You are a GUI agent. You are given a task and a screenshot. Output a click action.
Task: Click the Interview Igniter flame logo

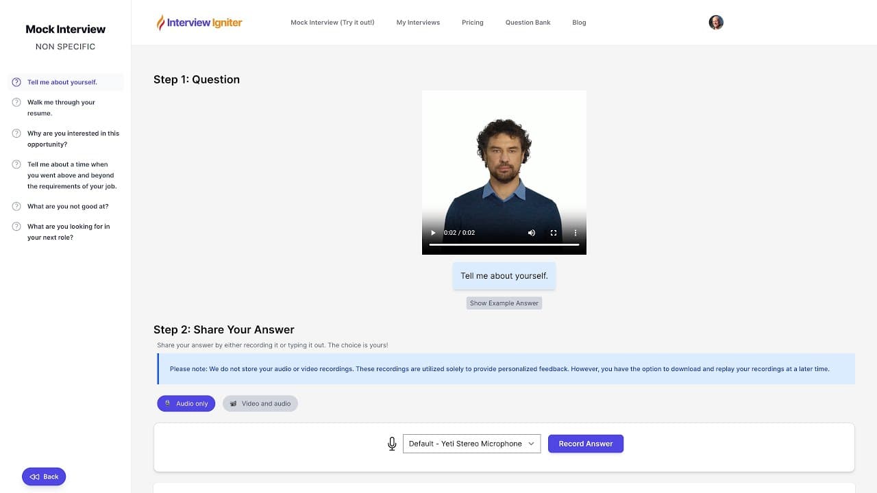click(199, 23)
